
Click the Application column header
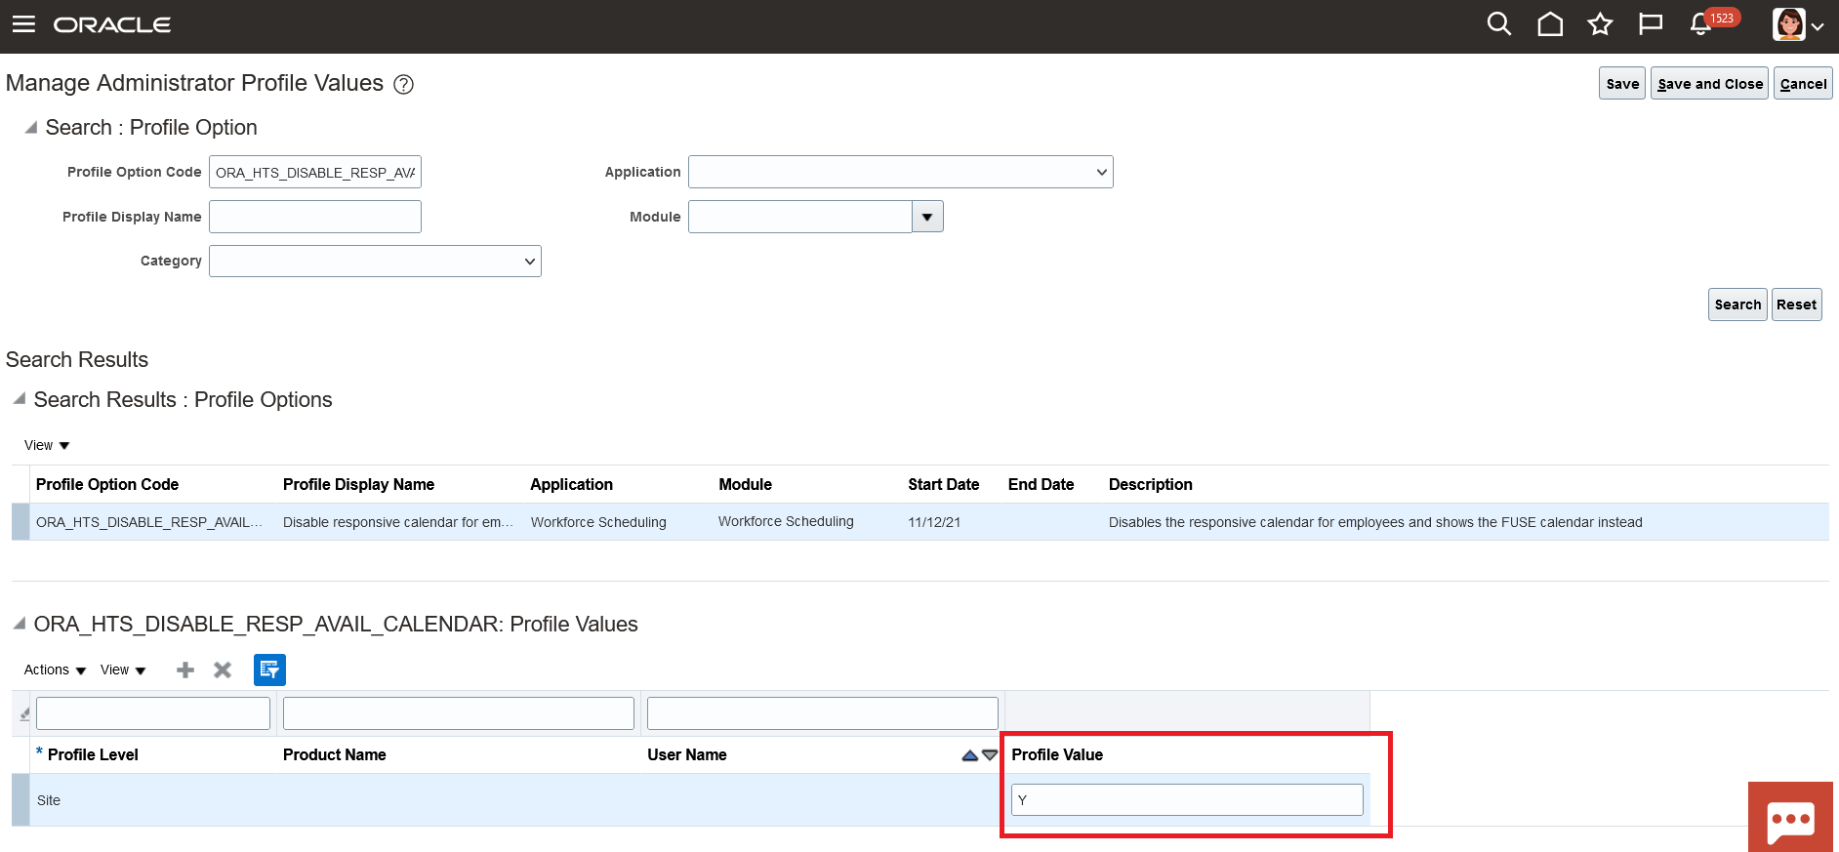click(x=571, y=485)
